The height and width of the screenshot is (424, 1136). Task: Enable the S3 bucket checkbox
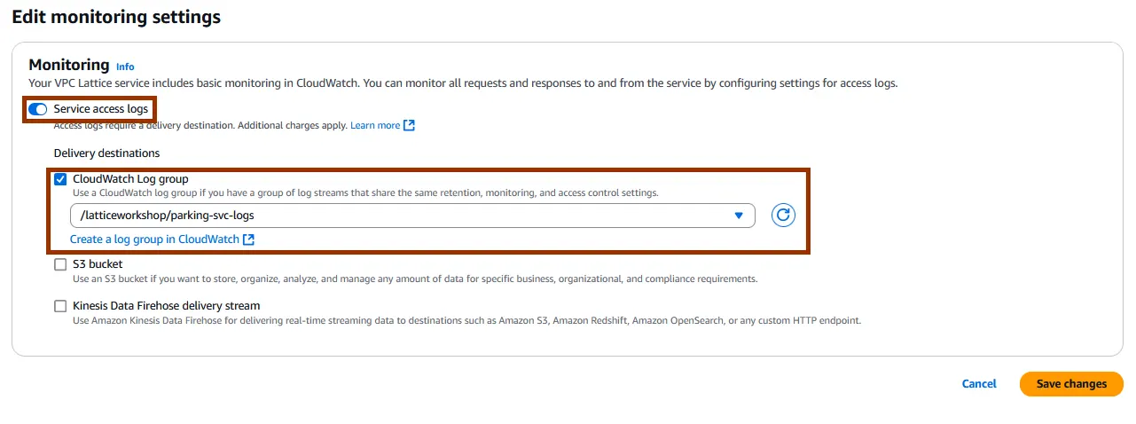60,264
